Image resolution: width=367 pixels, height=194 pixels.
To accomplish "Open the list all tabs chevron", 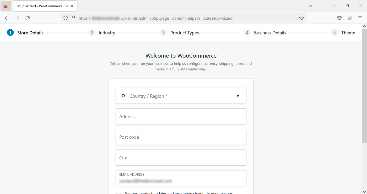I will tap(310, 6).
